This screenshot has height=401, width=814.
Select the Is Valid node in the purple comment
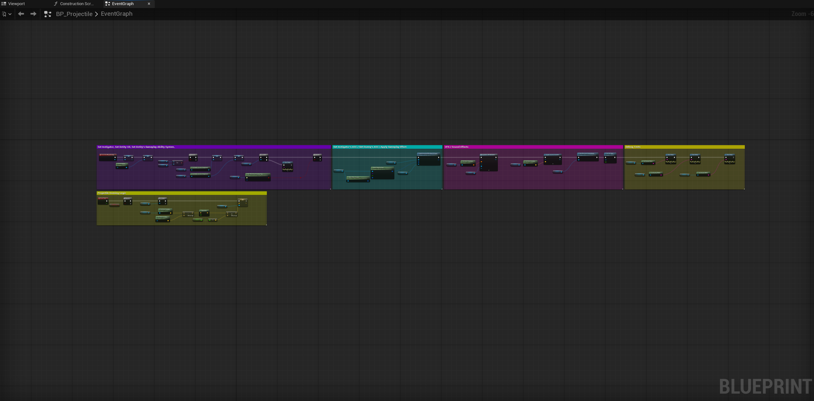(x=264, y=157)
